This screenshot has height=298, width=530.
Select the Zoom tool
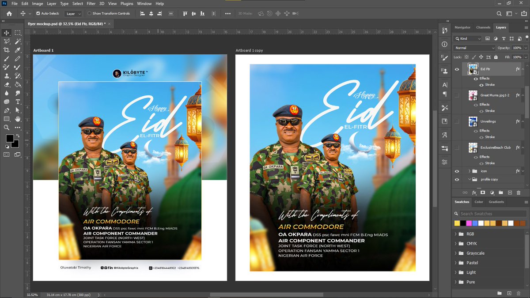click(7, 127)
